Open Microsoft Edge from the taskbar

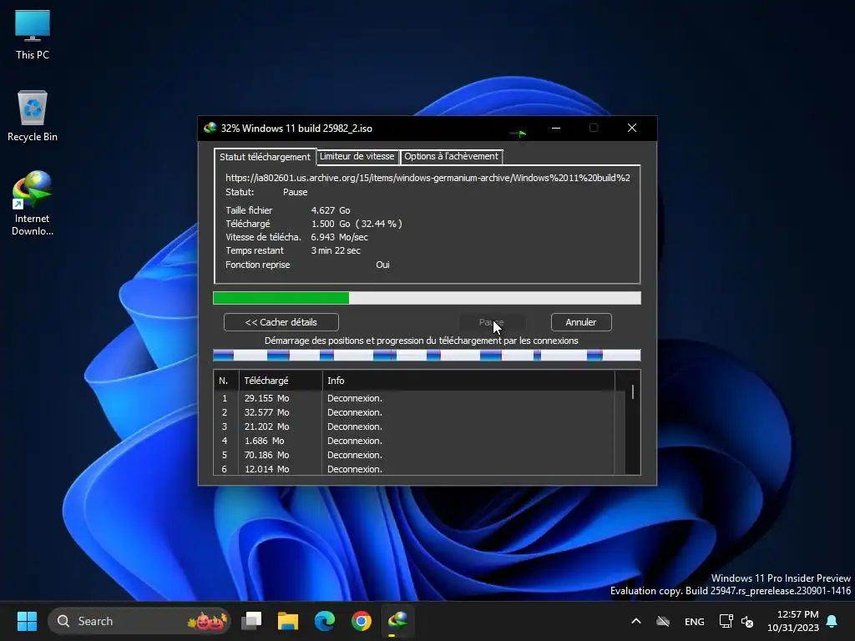(x=325, y=621)
